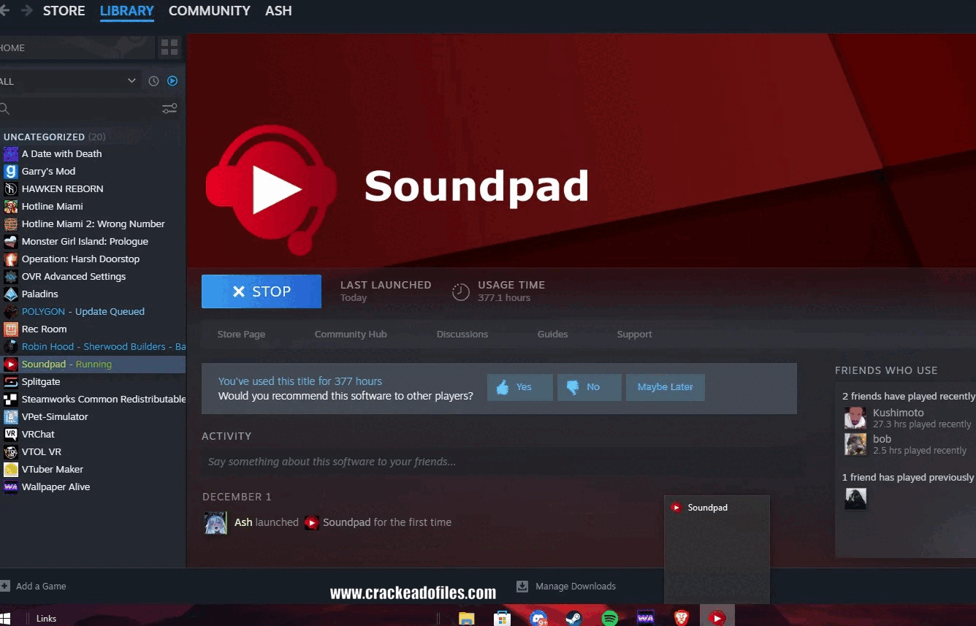Viewport: 976px width, 626px height.
Task: Recommend Soundpad with Yes button
Action: pyautogui.click(x=520, y=387)
